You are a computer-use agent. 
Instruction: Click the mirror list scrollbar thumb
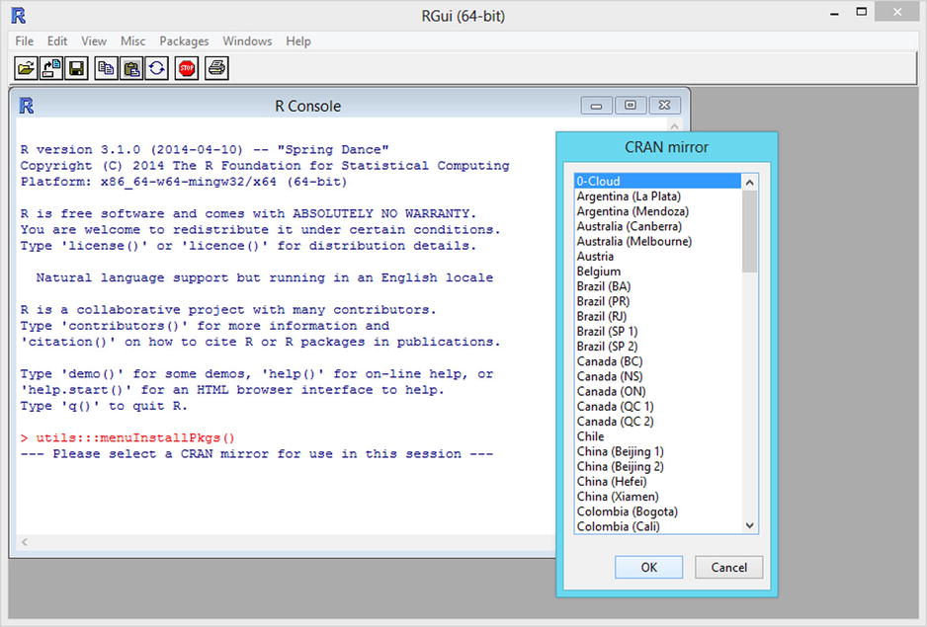(750, 231)
